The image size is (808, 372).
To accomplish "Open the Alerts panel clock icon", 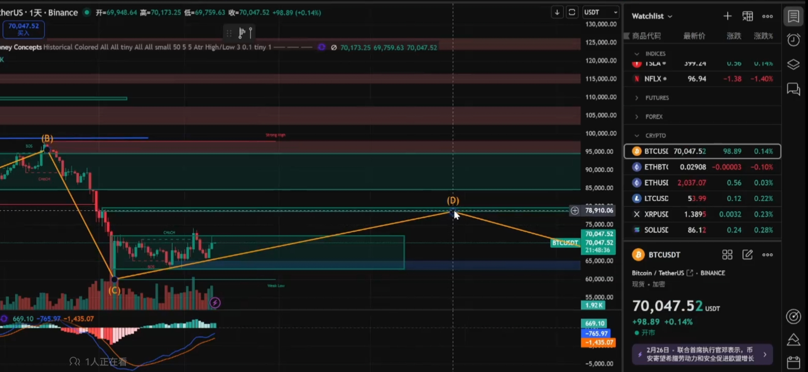I will point(793,40).
